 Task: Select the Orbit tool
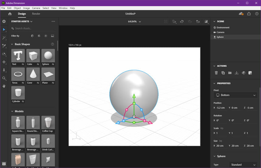pyautogui.click(x=4, y=54)
